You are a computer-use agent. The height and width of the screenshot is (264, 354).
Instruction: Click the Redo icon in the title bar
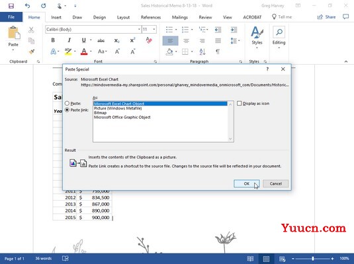point(44,6)
